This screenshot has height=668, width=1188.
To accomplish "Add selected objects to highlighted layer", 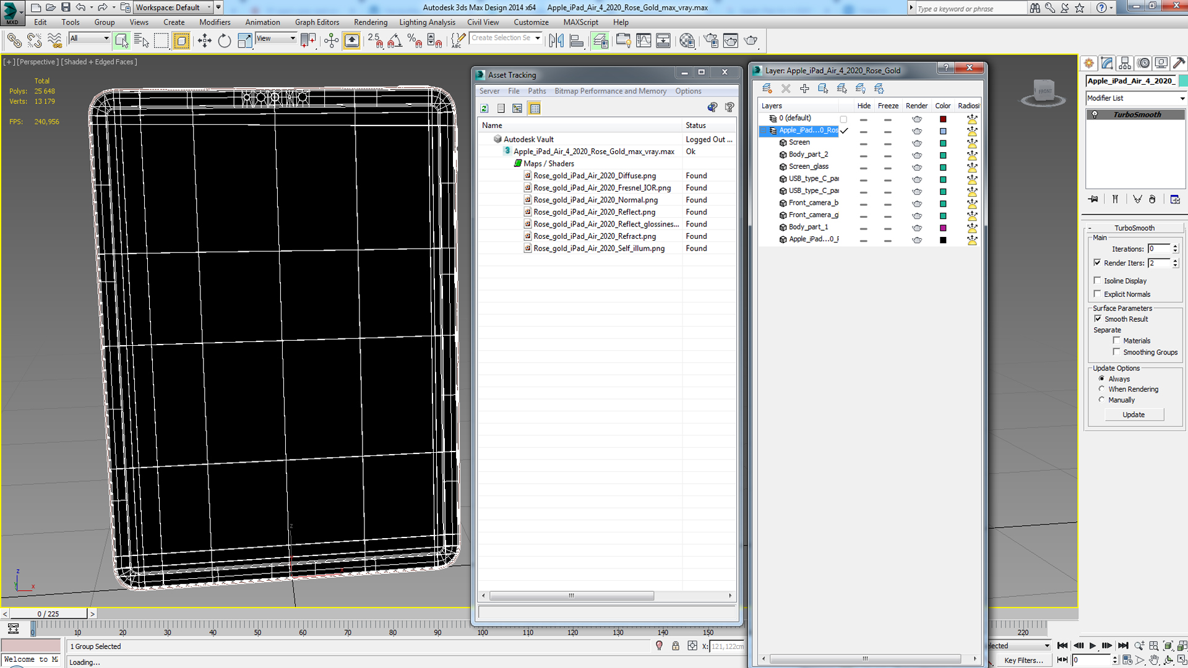I will coord(804,88).
